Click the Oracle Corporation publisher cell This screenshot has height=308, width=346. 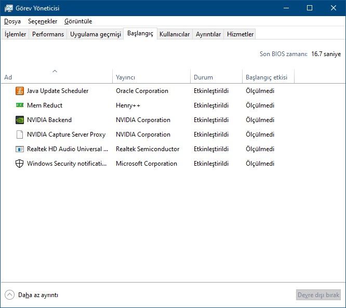pos(142,91)
